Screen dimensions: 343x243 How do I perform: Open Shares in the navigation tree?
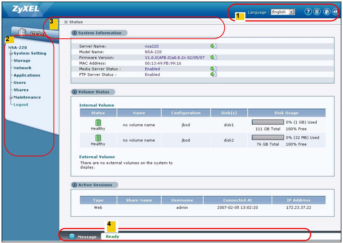point(21,90)
